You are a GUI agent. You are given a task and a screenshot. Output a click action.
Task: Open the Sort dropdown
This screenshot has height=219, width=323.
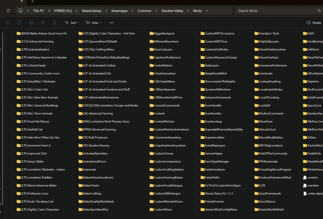(x=72, y=23)
